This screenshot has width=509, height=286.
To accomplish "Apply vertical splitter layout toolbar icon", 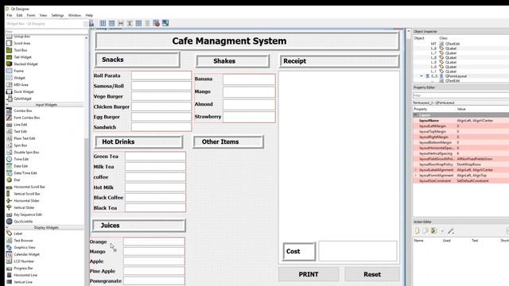I will 130,23.
